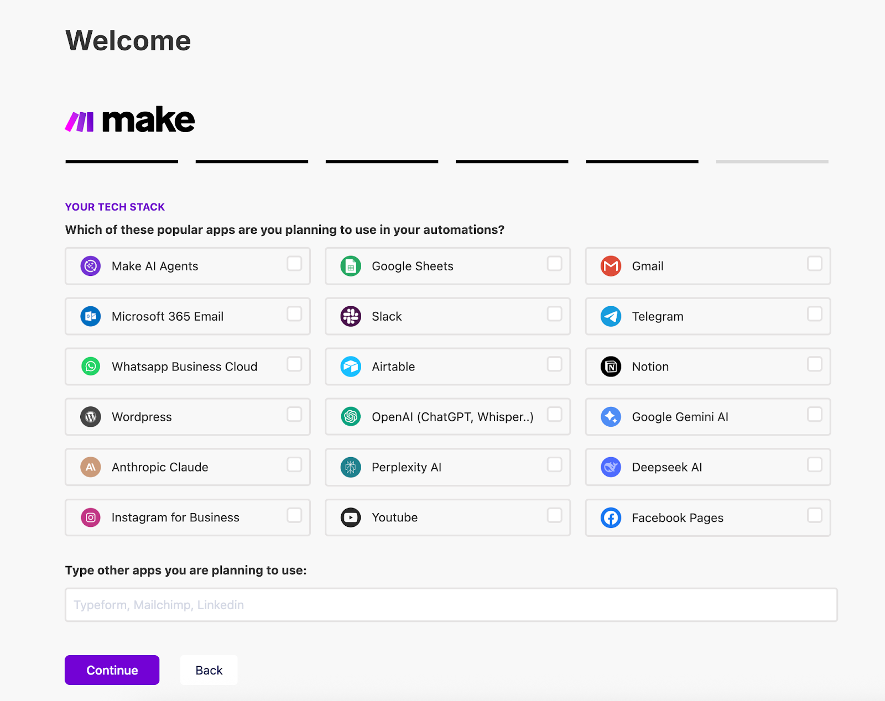Click the last grey progress bar segment

pos(772,161)
